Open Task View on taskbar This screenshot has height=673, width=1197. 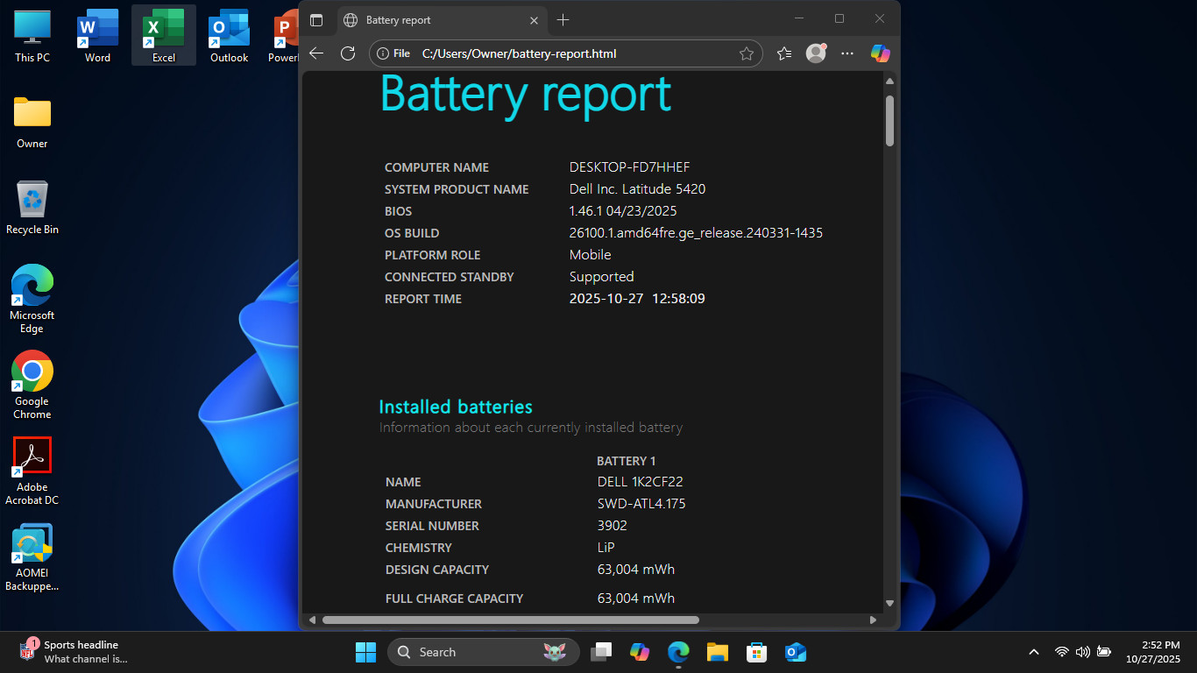(601, 652)
